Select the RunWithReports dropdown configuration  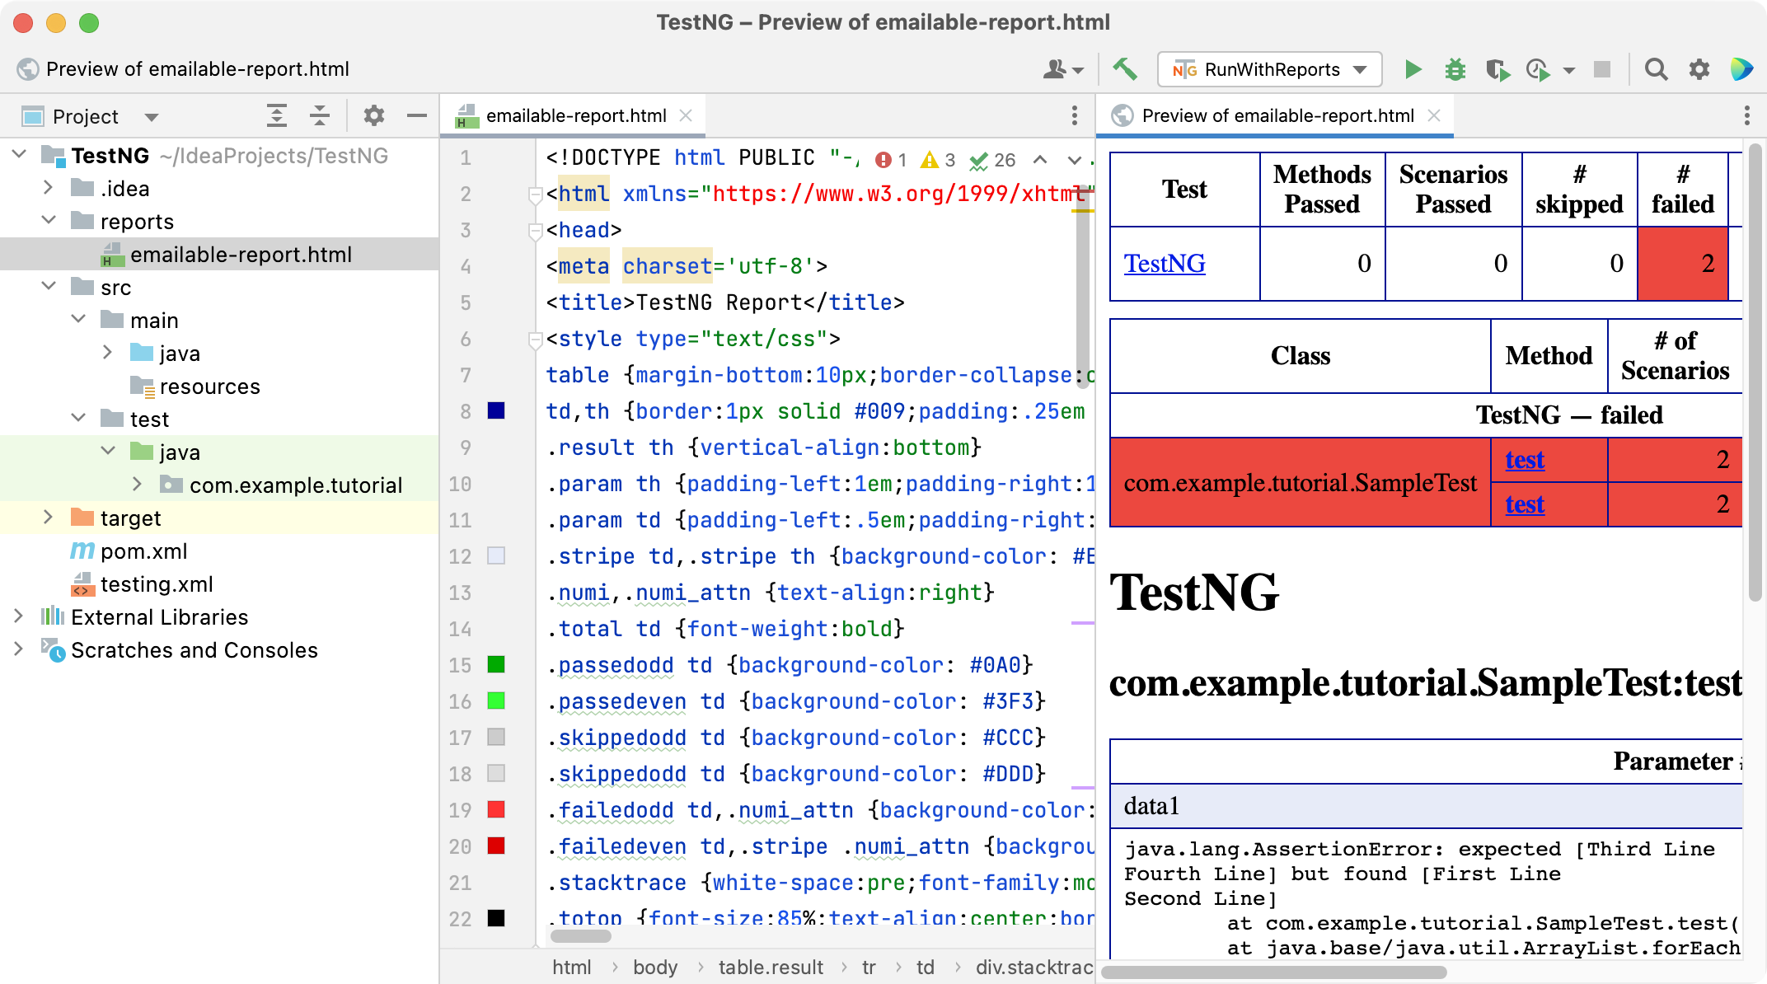pyautogui.click(x=1267, y=68)
